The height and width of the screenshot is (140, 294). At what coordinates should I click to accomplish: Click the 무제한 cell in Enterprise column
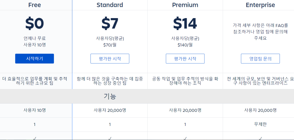pos(260,124)
